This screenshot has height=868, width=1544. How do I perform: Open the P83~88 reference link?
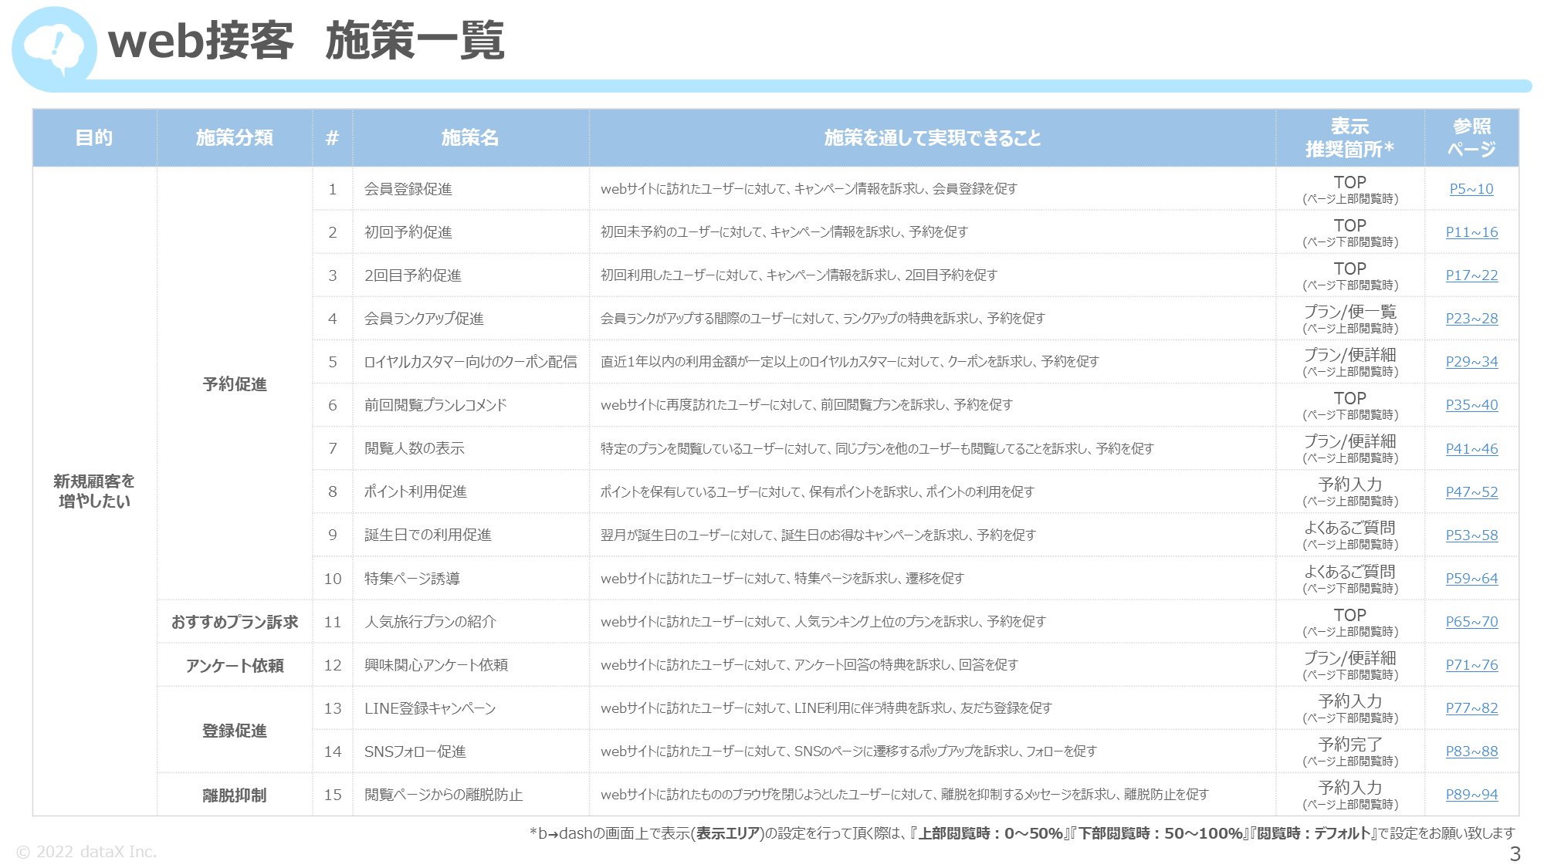click(x=1471, y=751)
